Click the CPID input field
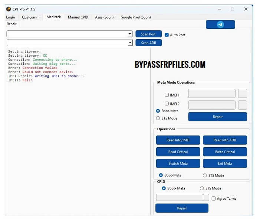This screenshot has width=260, height=222. (180, 197)
